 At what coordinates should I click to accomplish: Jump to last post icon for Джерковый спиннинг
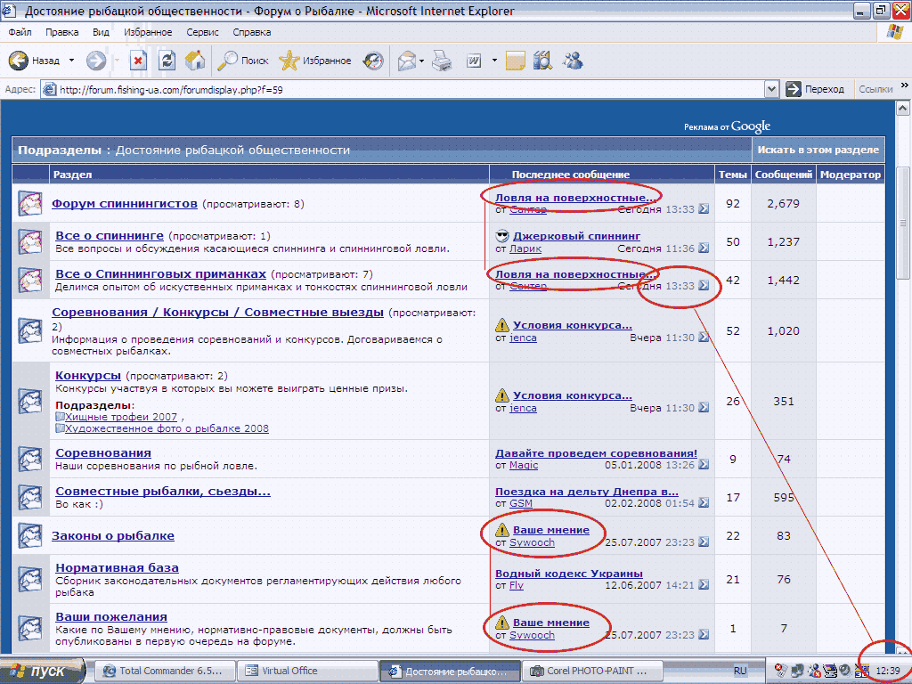pos(704,248)
